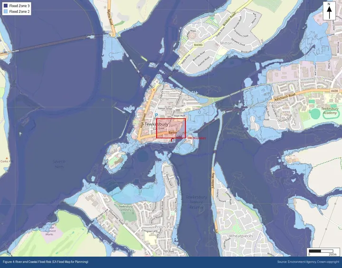This screenshot has width=342, height=268.
Task: Click the 'Mitton' area label
Action: [226, 43]
